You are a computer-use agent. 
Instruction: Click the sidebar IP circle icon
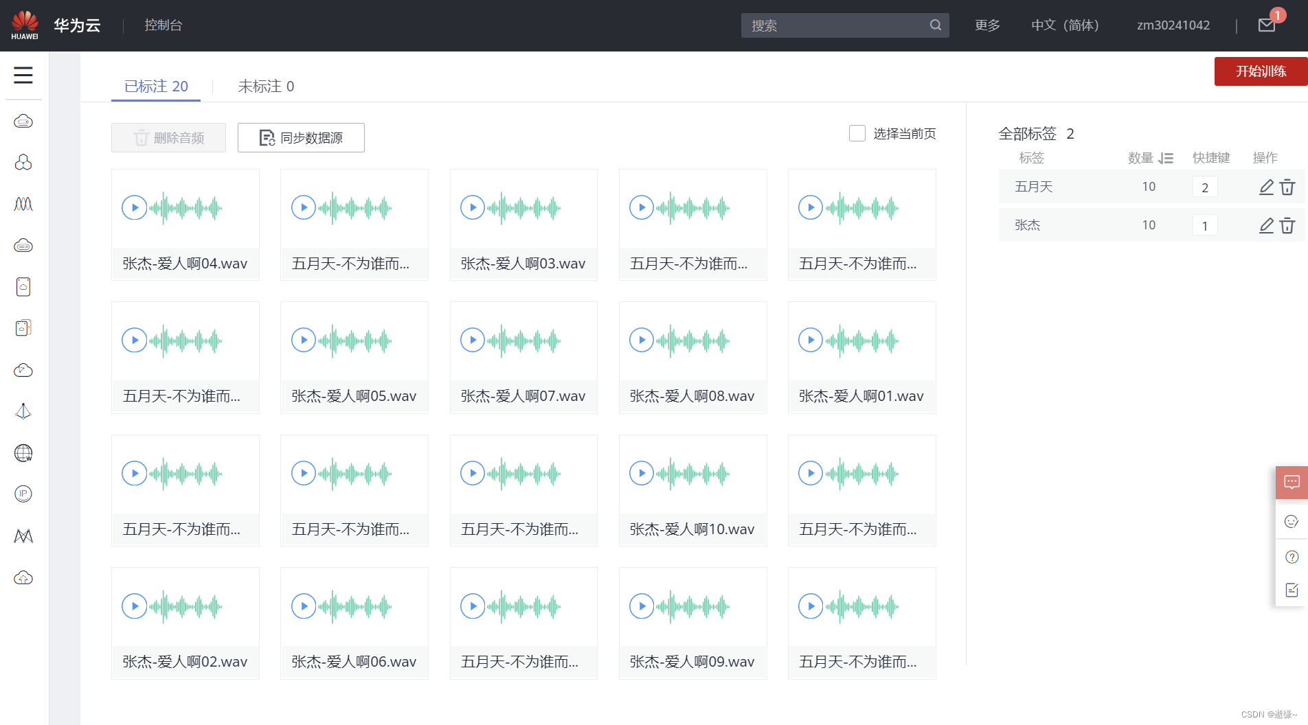point(23,494)
